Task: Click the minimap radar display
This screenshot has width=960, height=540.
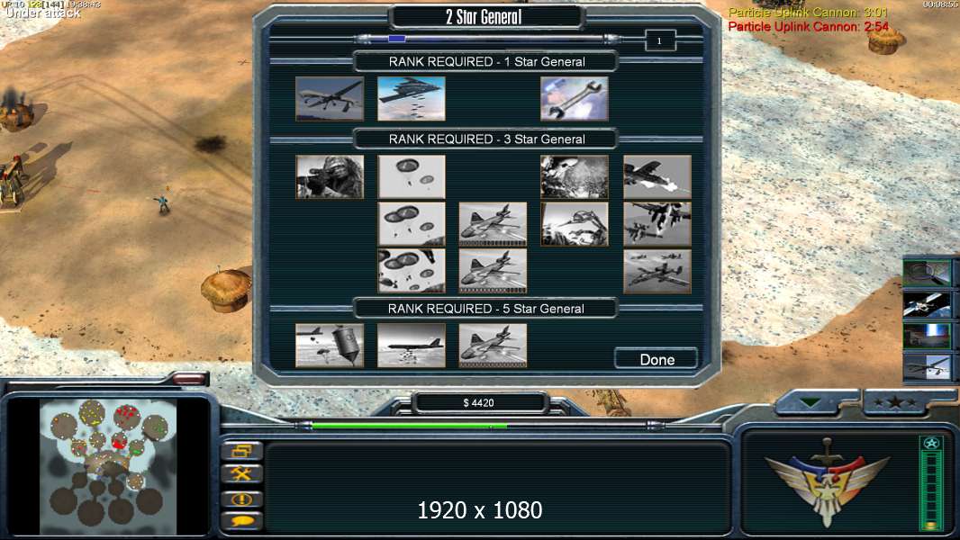Action: tap(108, 466)
